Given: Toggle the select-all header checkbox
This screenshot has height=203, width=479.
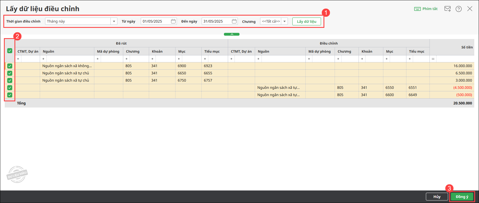Looking at the screenshot, I should 10,51.
